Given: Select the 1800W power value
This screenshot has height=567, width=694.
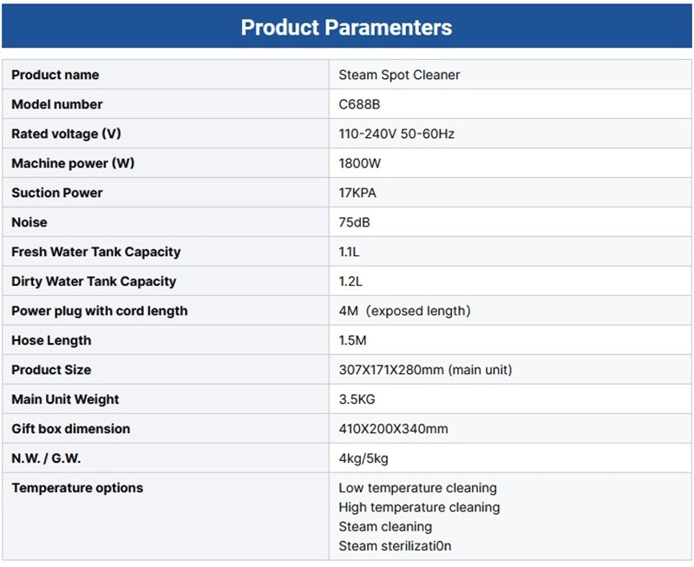Looking at the screenshot, I should 360,163.
